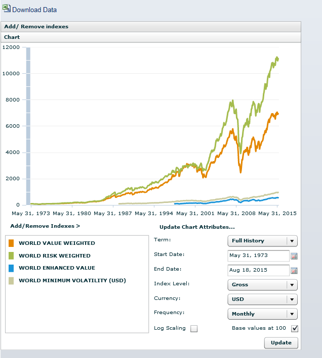Click the End Date field Aug 18, 2015

point(258,270)
